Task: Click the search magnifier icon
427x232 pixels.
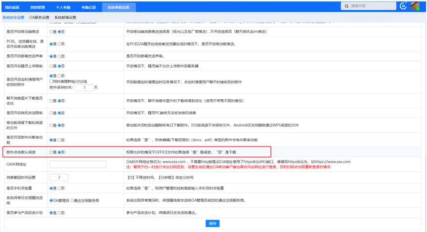Action: click(346, 6)
